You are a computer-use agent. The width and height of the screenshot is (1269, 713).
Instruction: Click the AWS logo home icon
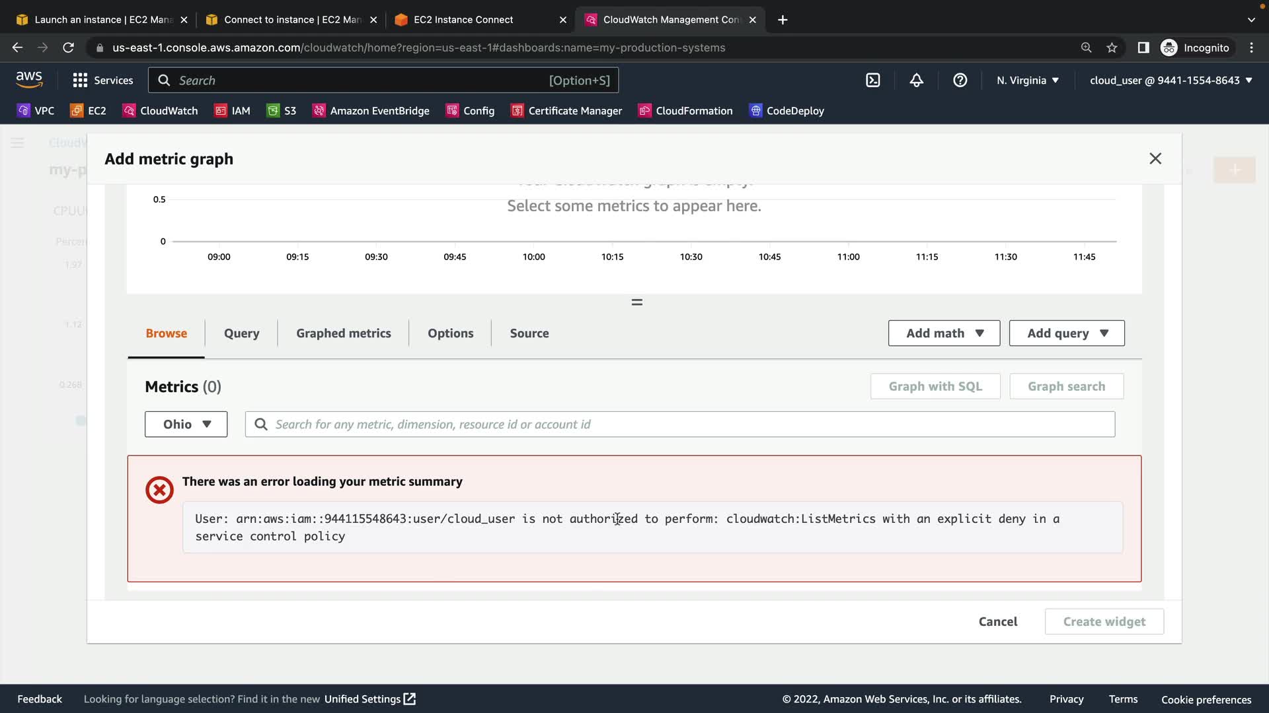[29, 79]
